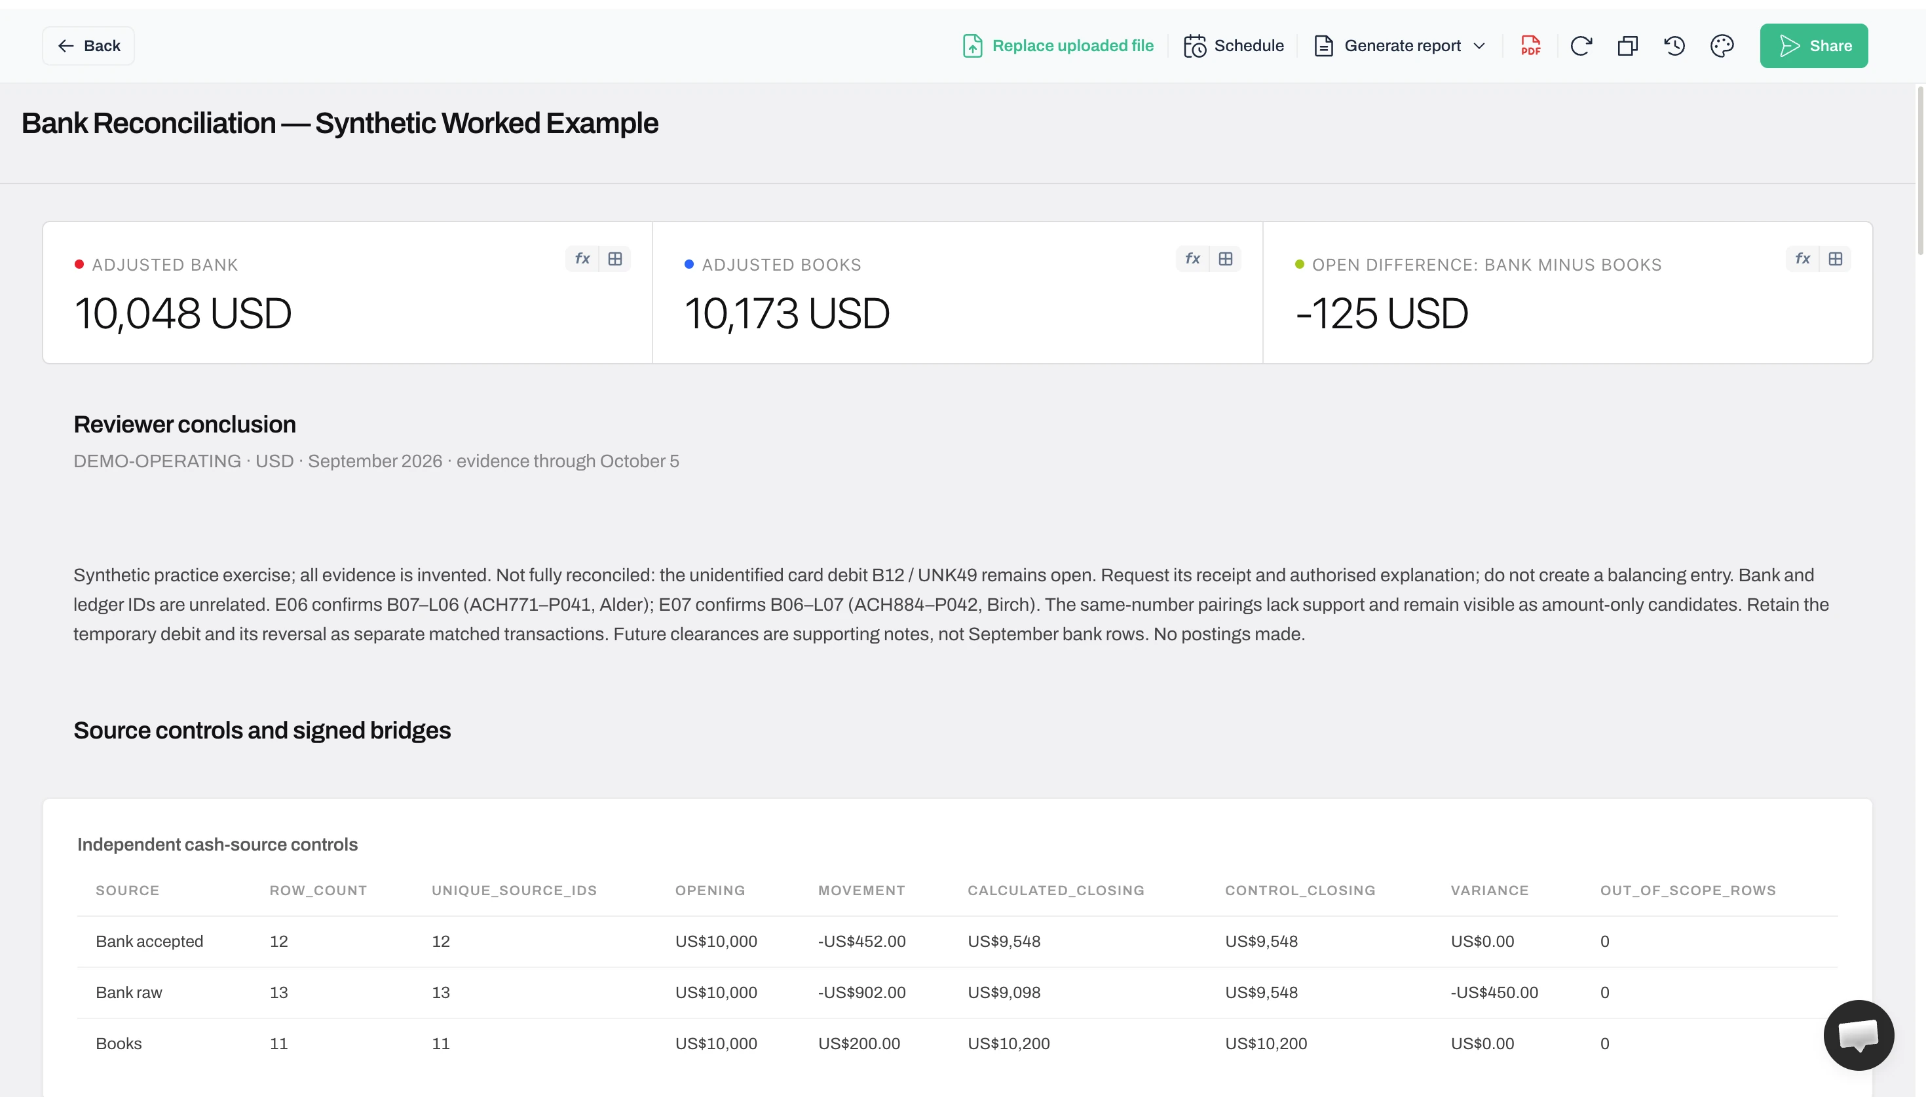Select the Bank accepted row label

coord(149,942)
